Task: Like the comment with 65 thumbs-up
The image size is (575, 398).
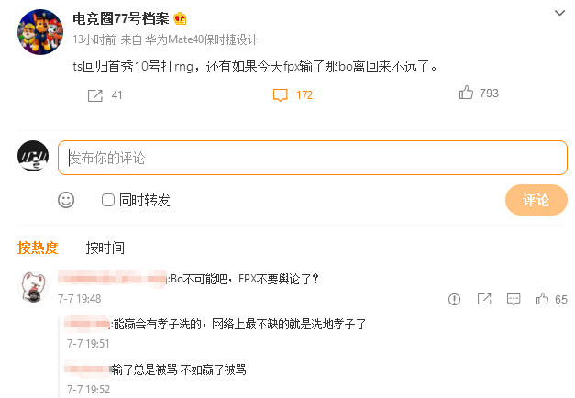Action: pos(542,299)
